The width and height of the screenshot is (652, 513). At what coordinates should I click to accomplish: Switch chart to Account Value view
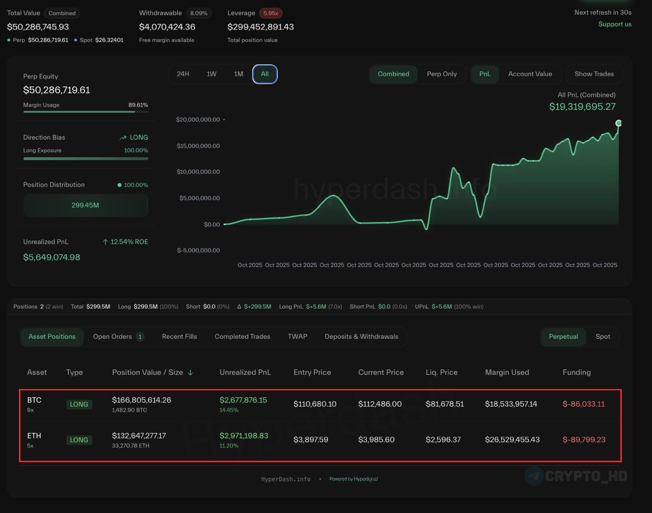point(530,74)
